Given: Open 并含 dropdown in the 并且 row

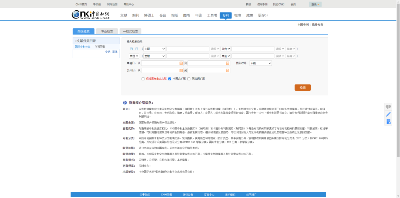Looking at the screenshot, I should pyautogui.click(x=226, y=56).
